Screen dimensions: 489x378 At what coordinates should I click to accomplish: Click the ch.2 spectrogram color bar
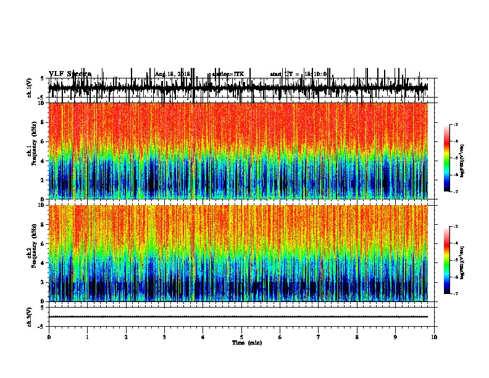[446, 260]
